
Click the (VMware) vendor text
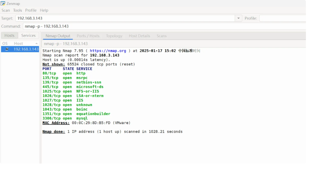click(x=121, y=123)
